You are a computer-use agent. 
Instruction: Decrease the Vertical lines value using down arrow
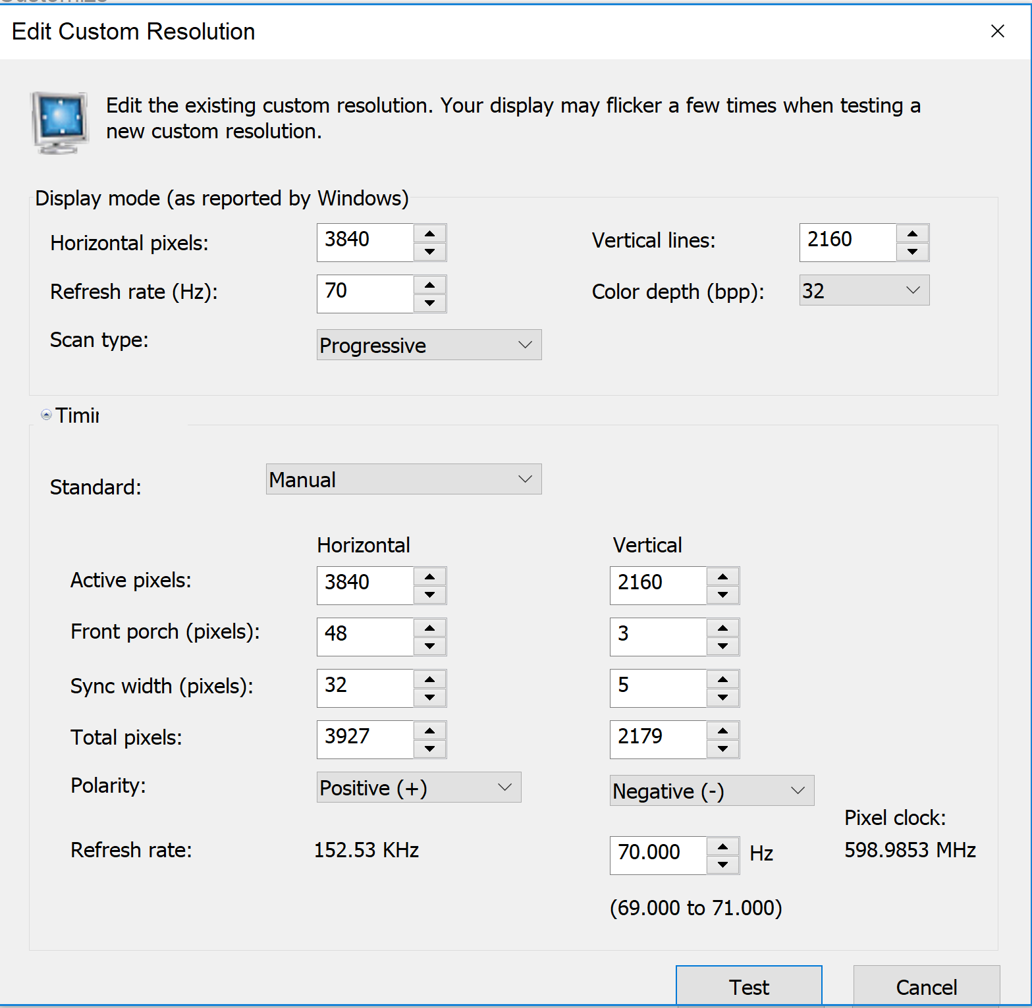coord(912,252)
